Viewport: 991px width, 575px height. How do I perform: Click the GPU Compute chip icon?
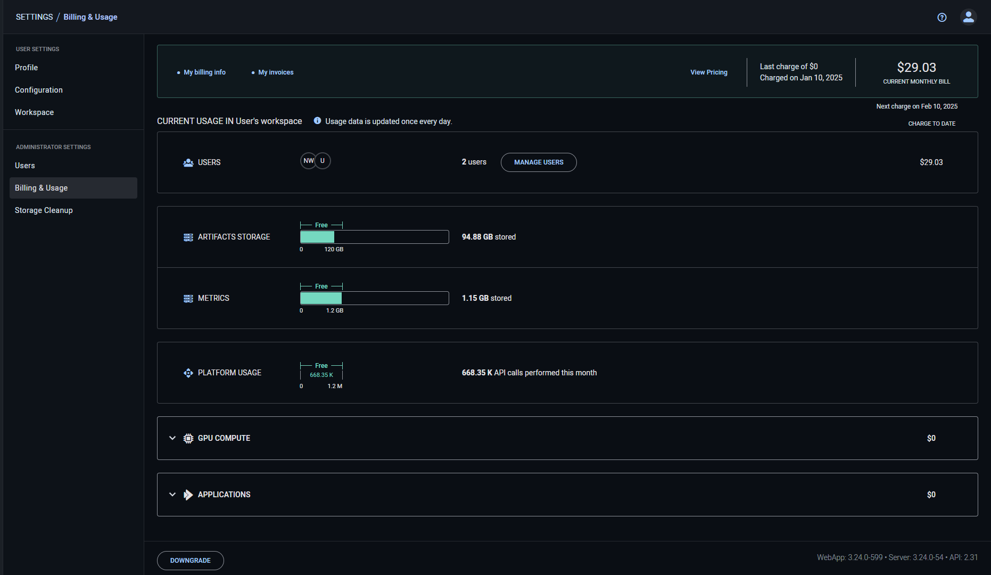188,438
